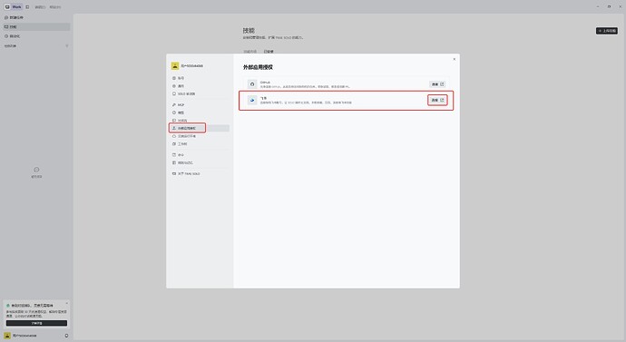Click the 飞书 (Feishu) logo icon
The height and width of the screenshot is (342, 626).
point(252,100)
